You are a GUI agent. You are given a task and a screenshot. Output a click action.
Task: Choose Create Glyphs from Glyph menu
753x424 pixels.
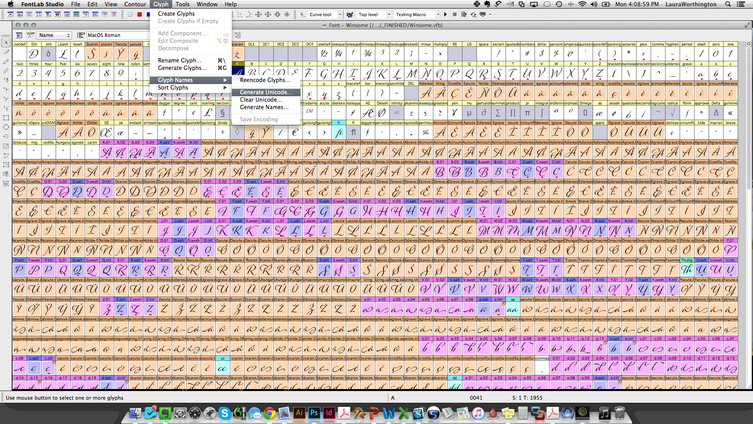191,14
